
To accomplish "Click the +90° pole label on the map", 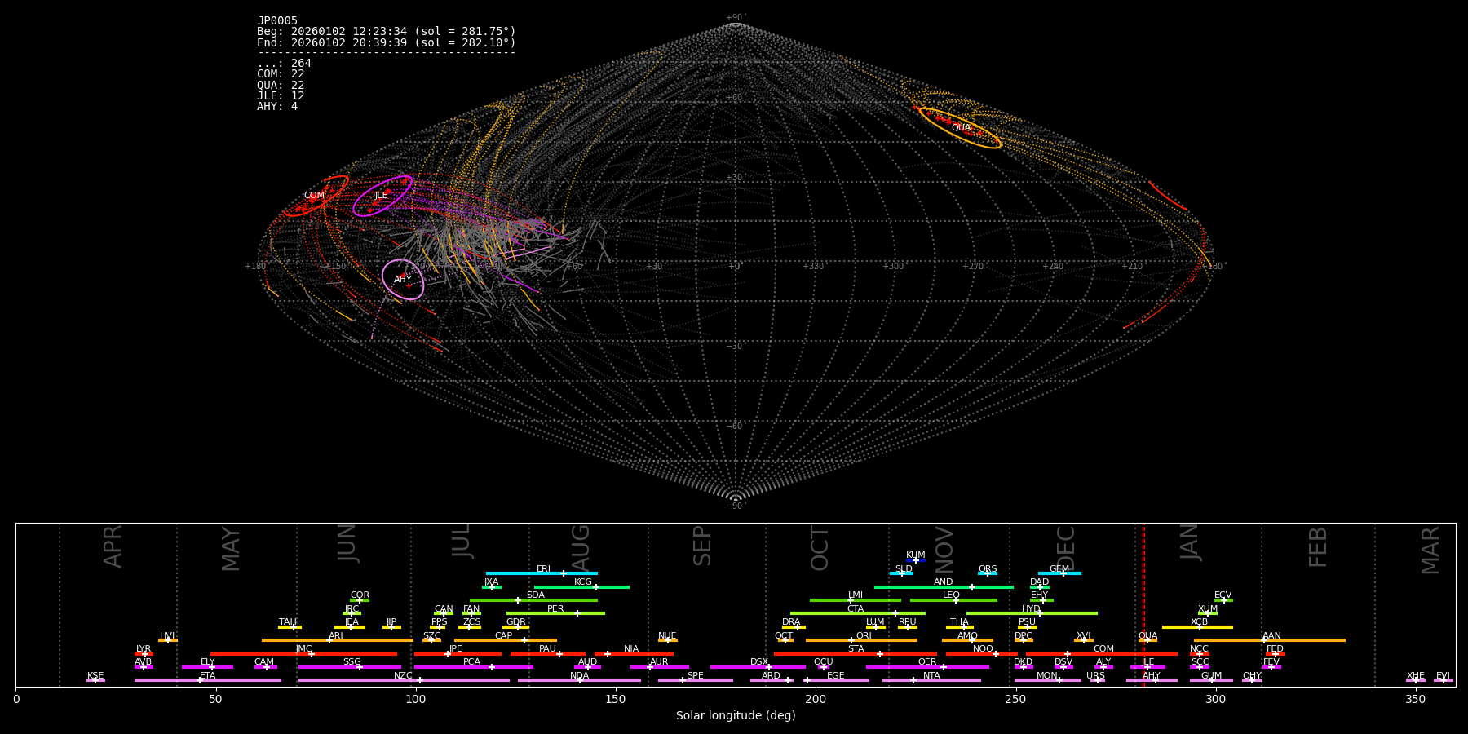I will (x=736, y=18).
